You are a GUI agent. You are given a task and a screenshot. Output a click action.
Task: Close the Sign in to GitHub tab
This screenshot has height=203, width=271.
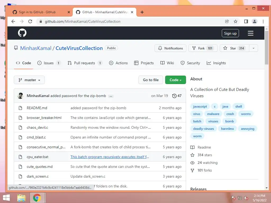(69, 12)
